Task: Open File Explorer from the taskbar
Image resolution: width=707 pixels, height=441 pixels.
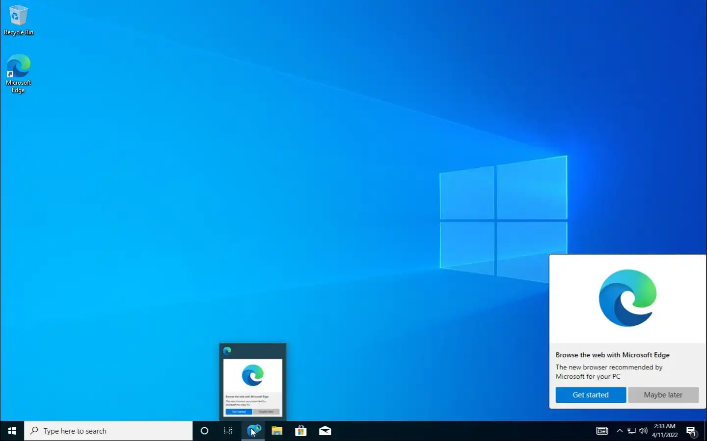Action: click(277, 431)
